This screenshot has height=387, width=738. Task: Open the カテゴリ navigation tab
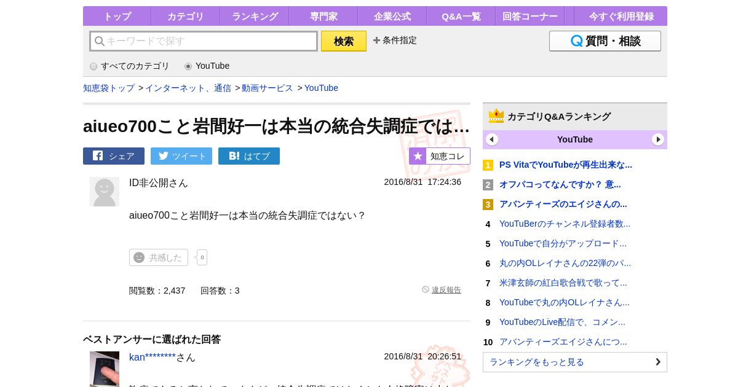185,17
